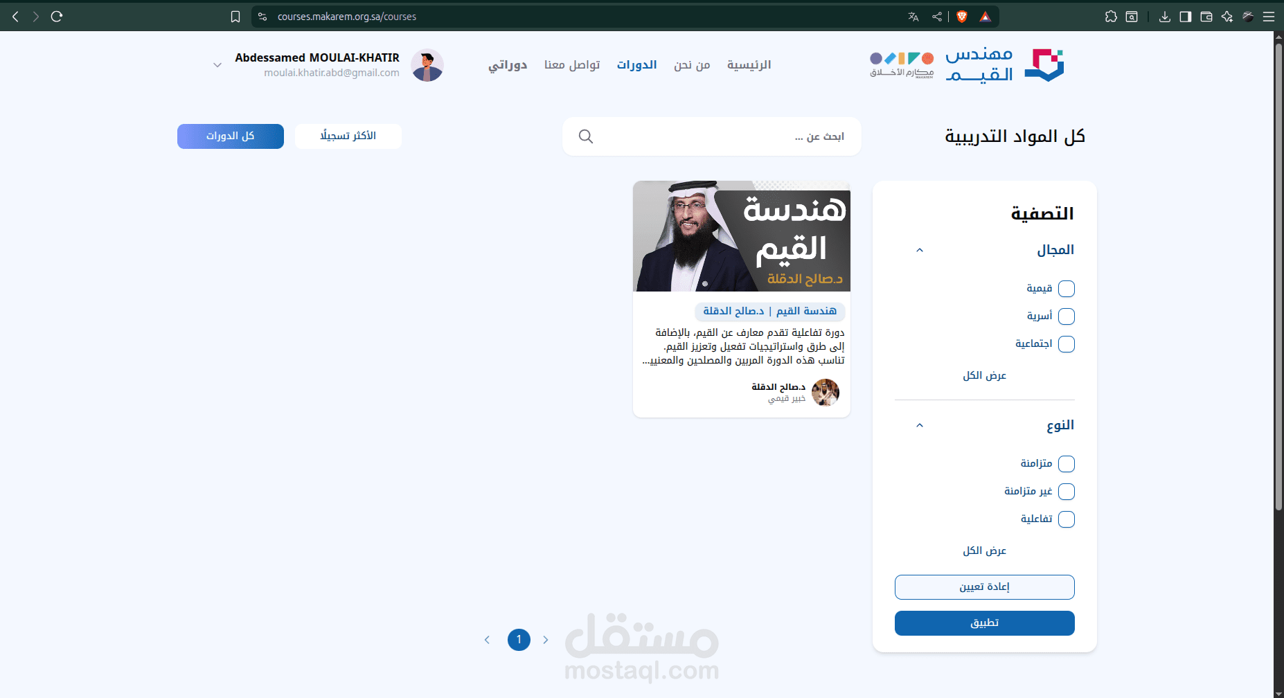Screen dimensions: 1284x698
Task: Go to دوراتي in the navigation menu
Action: point(508,65)
